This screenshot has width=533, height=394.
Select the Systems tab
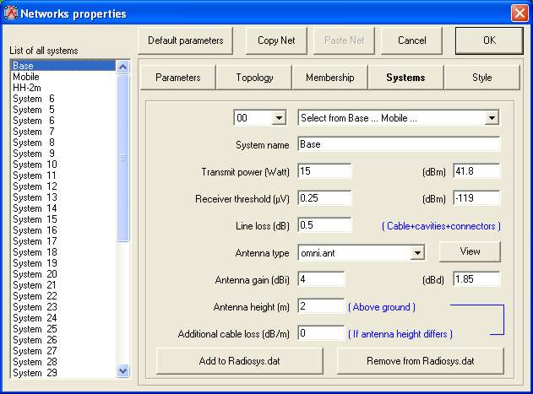[405, 78]
